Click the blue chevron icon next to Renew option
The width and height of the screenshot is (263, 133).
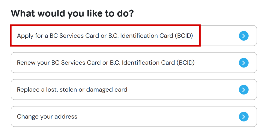(x=243, y=63)
